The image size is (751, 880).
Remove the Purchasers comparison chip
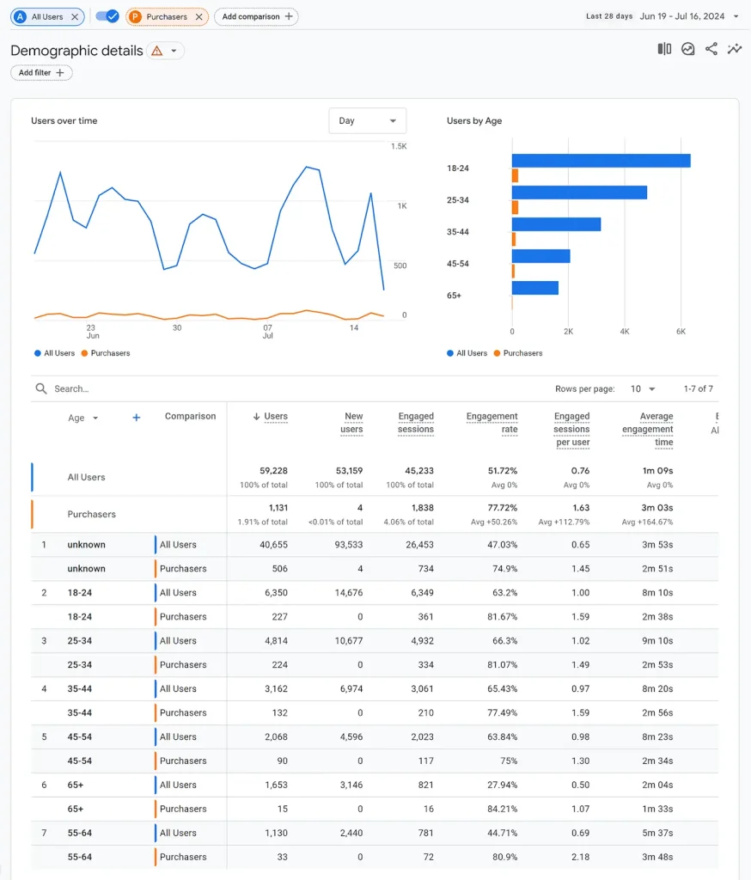tap(198, 16)
